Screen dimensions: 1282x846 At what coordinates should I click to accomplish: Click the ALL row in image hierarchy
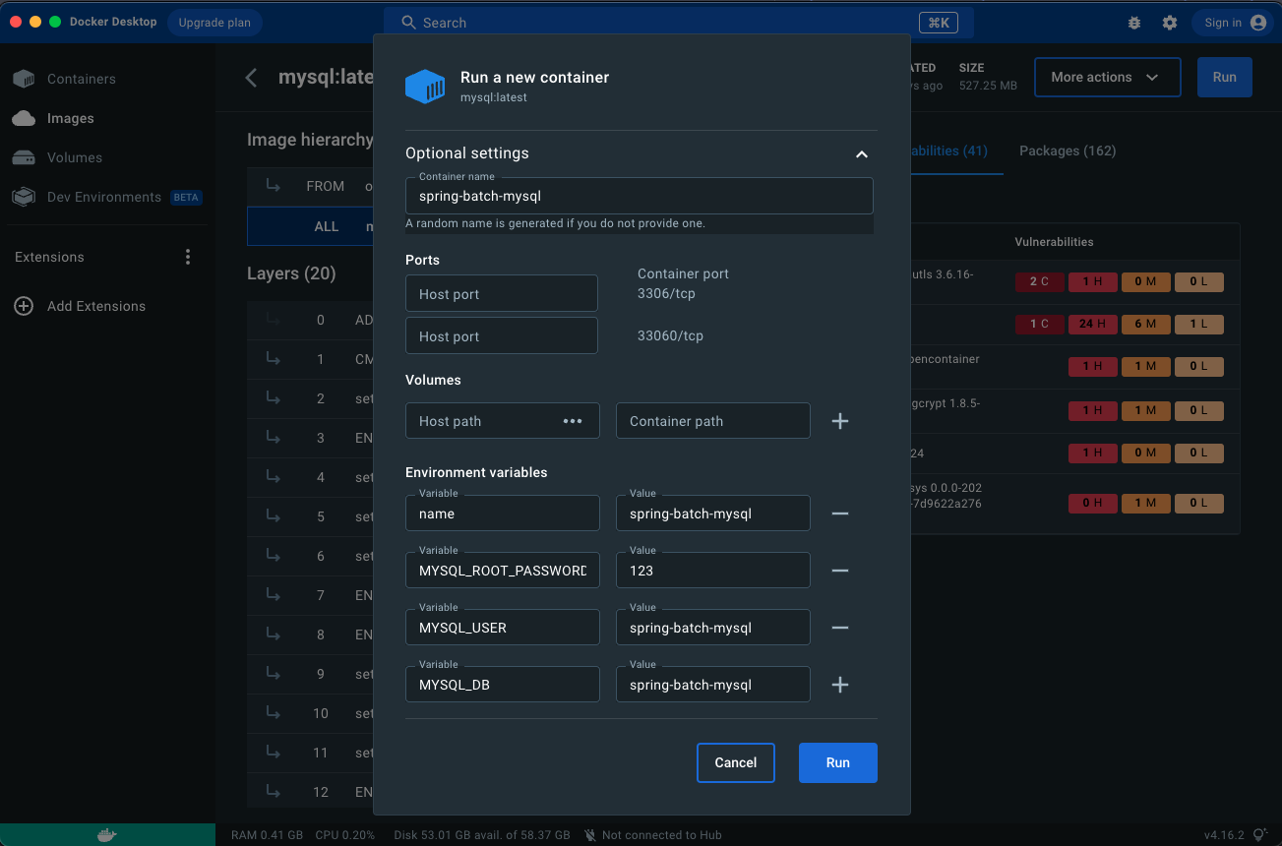coord(311,226)
